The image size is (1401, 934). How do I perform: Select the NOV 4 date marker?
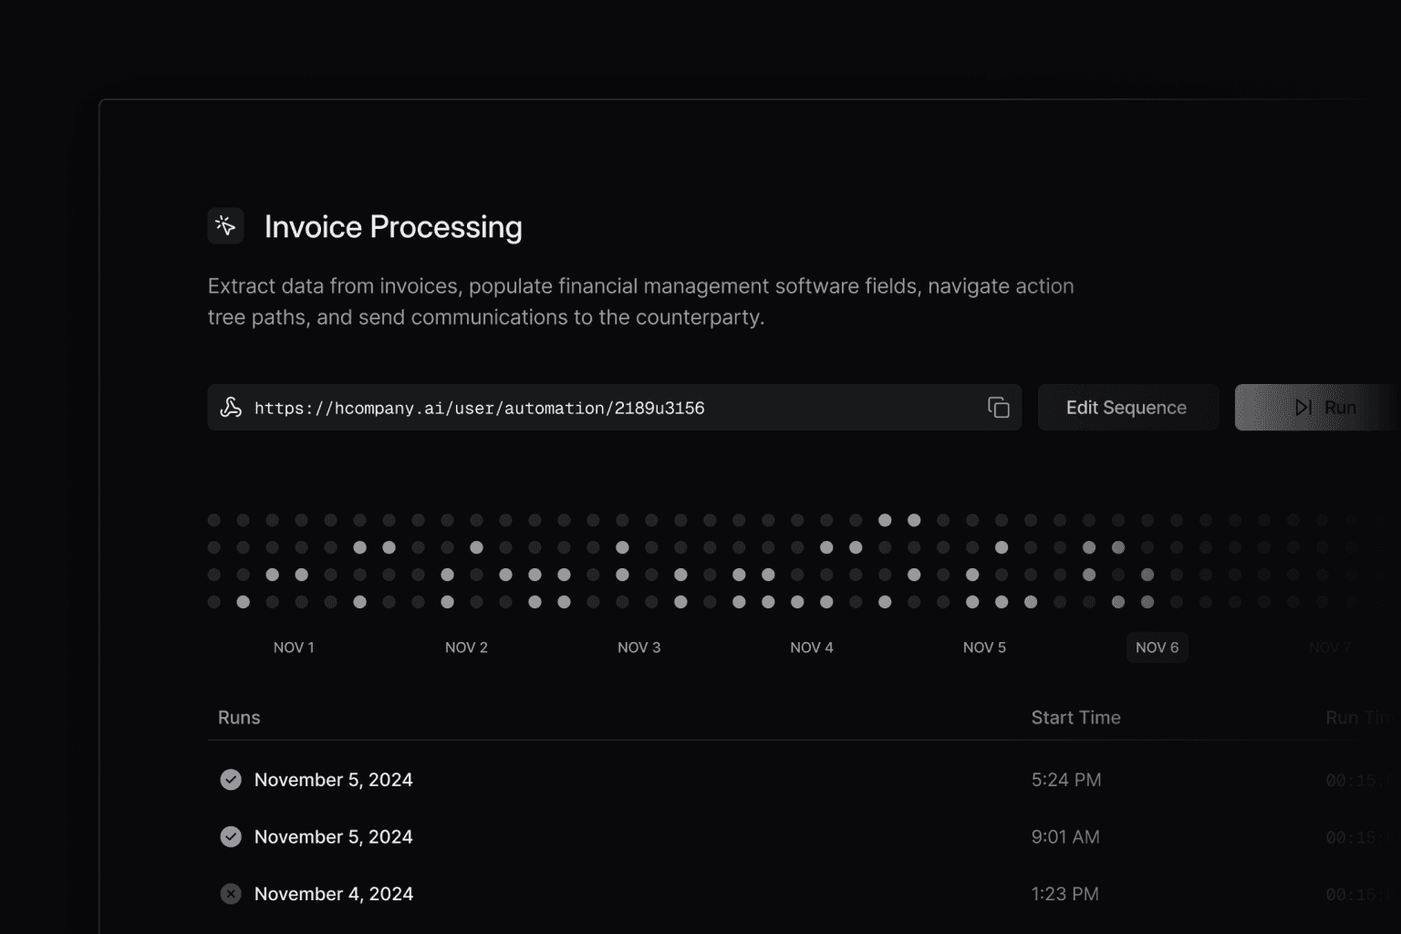[x=812, y=648]
